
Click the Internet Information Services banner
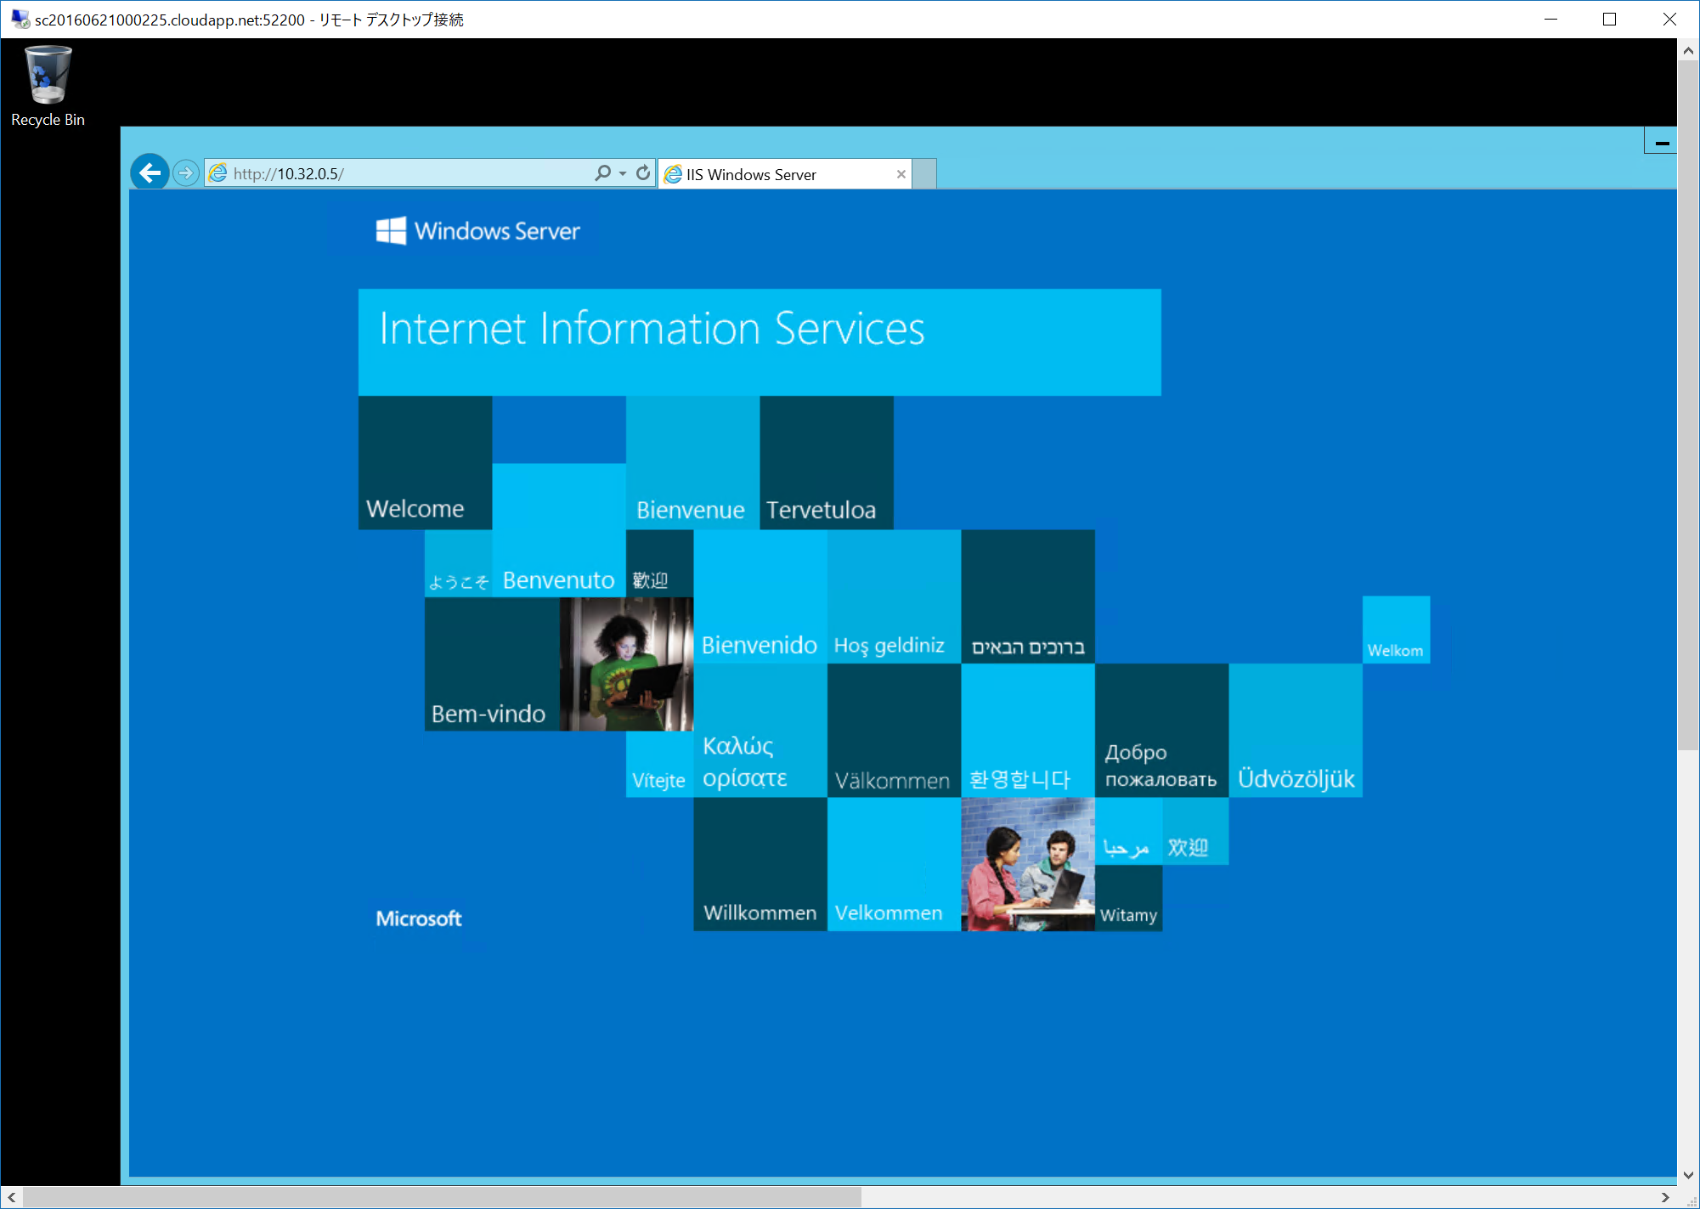[x=760, y=342]
